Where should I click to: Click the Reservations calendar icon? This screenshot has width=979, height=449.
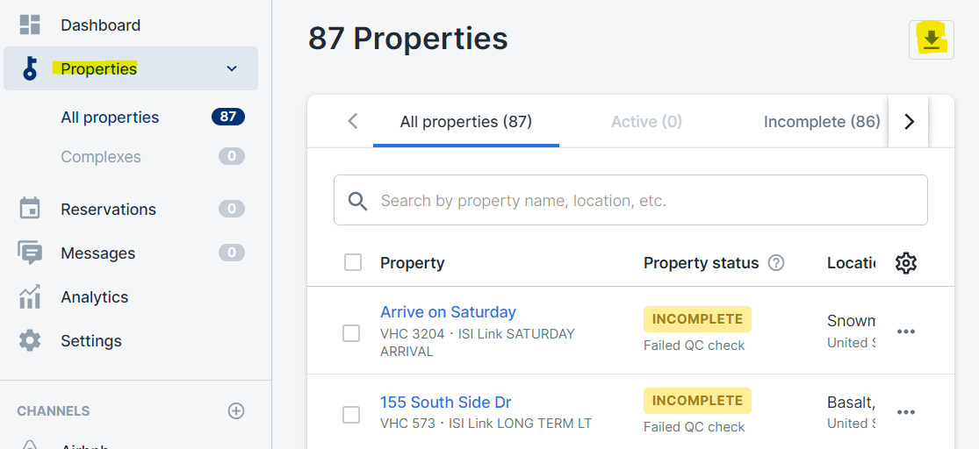pos(29,209)
